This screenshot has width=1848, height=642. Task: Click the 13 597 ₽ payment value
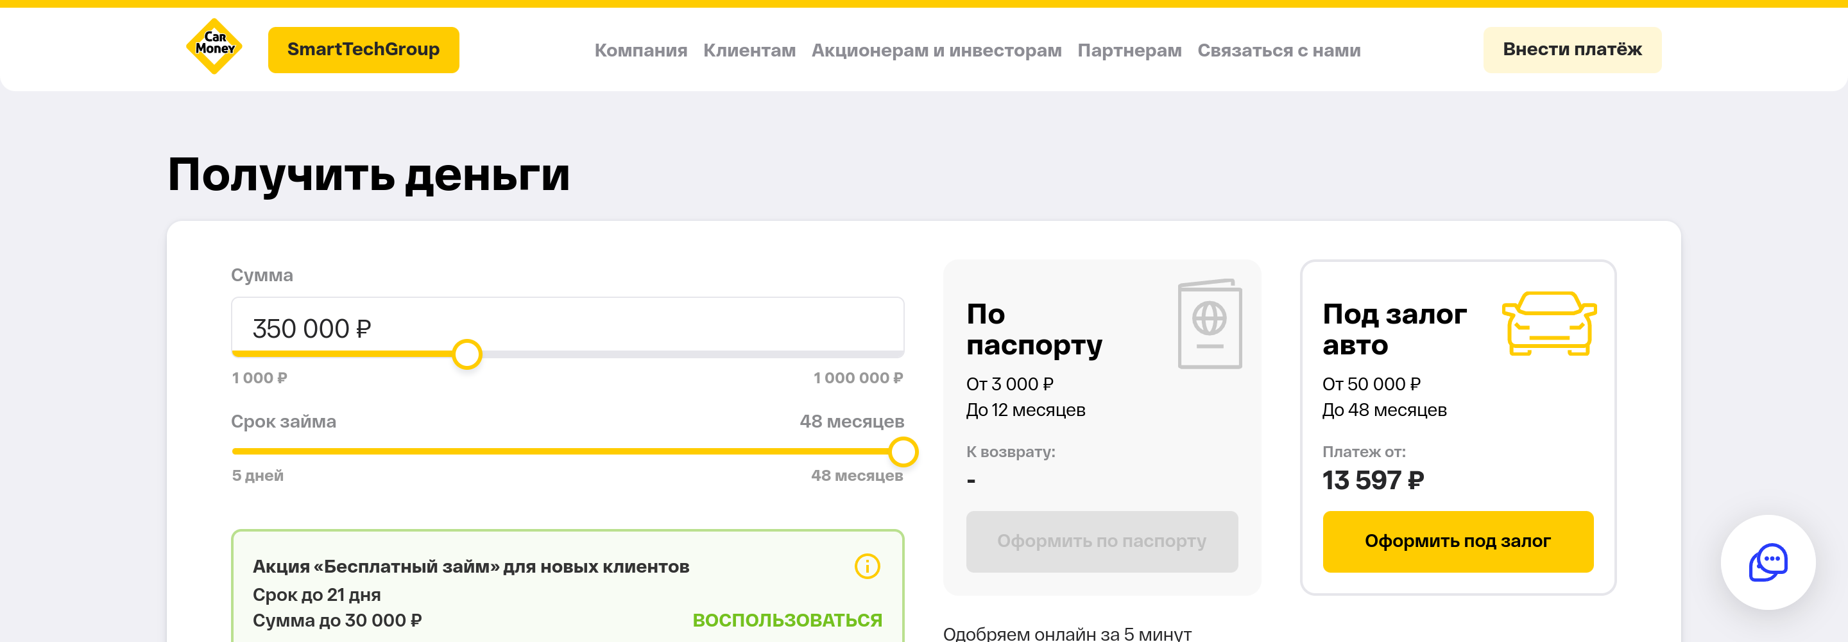[x=1373, y=480]
